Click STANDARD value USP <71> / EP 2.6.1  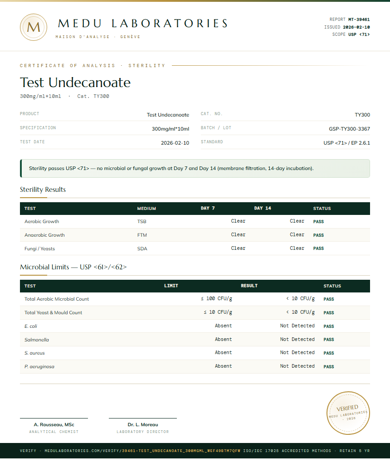coord(346,143)
